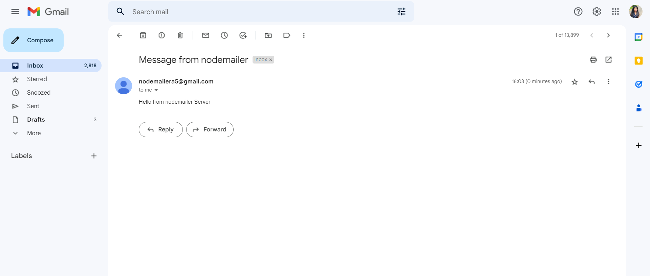Open email in new window
This screenshot has height=276, width=650.
[608, 59]
